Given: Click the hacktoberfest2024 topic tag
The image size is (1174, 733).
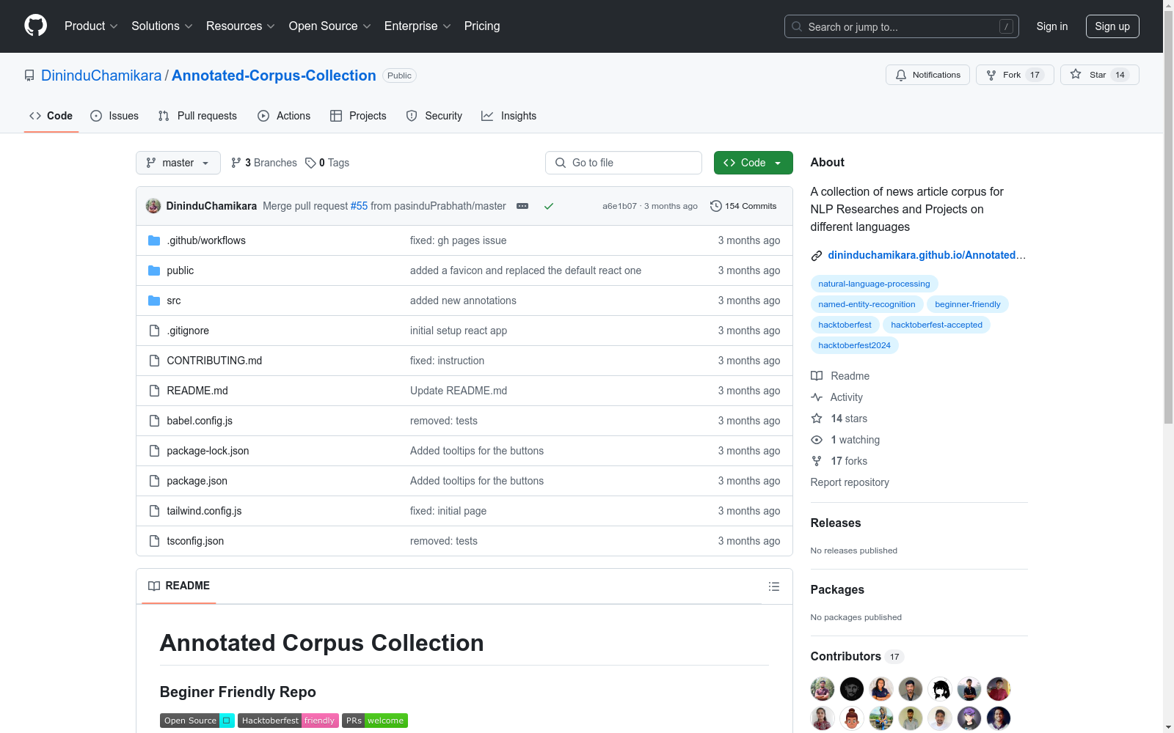Looking at the screenshot, I should (x=854, y=345).
